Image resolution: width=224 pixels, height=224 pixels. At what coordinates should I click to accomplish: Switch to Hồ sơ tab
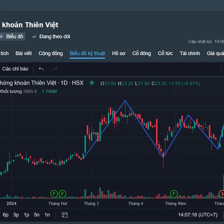point(118,53)
